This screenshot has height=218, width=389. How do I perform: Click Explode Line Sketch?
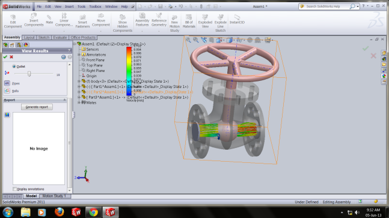click(x=220, y=23)
